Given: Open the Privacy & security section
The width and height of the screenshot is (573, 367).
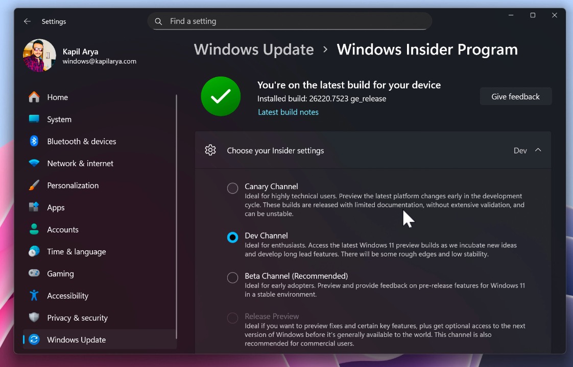Looking at the screenshot, I should 34,318.
